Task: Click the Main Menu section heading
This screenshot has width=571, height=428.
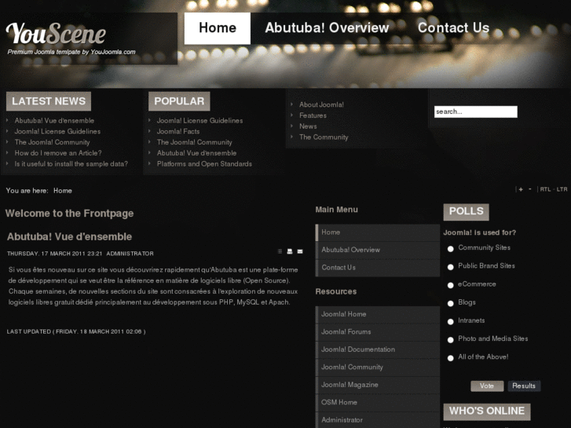Action: click(336, 210)
